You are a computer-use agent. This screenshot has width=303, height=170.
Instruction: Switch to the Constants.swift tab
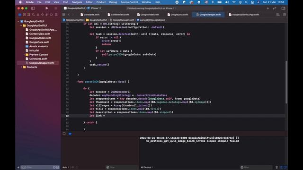[x=90, y=15]
